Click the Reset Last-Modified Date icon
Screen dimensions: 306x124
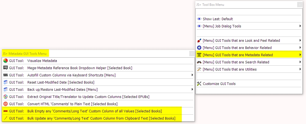tap(6, 82)
